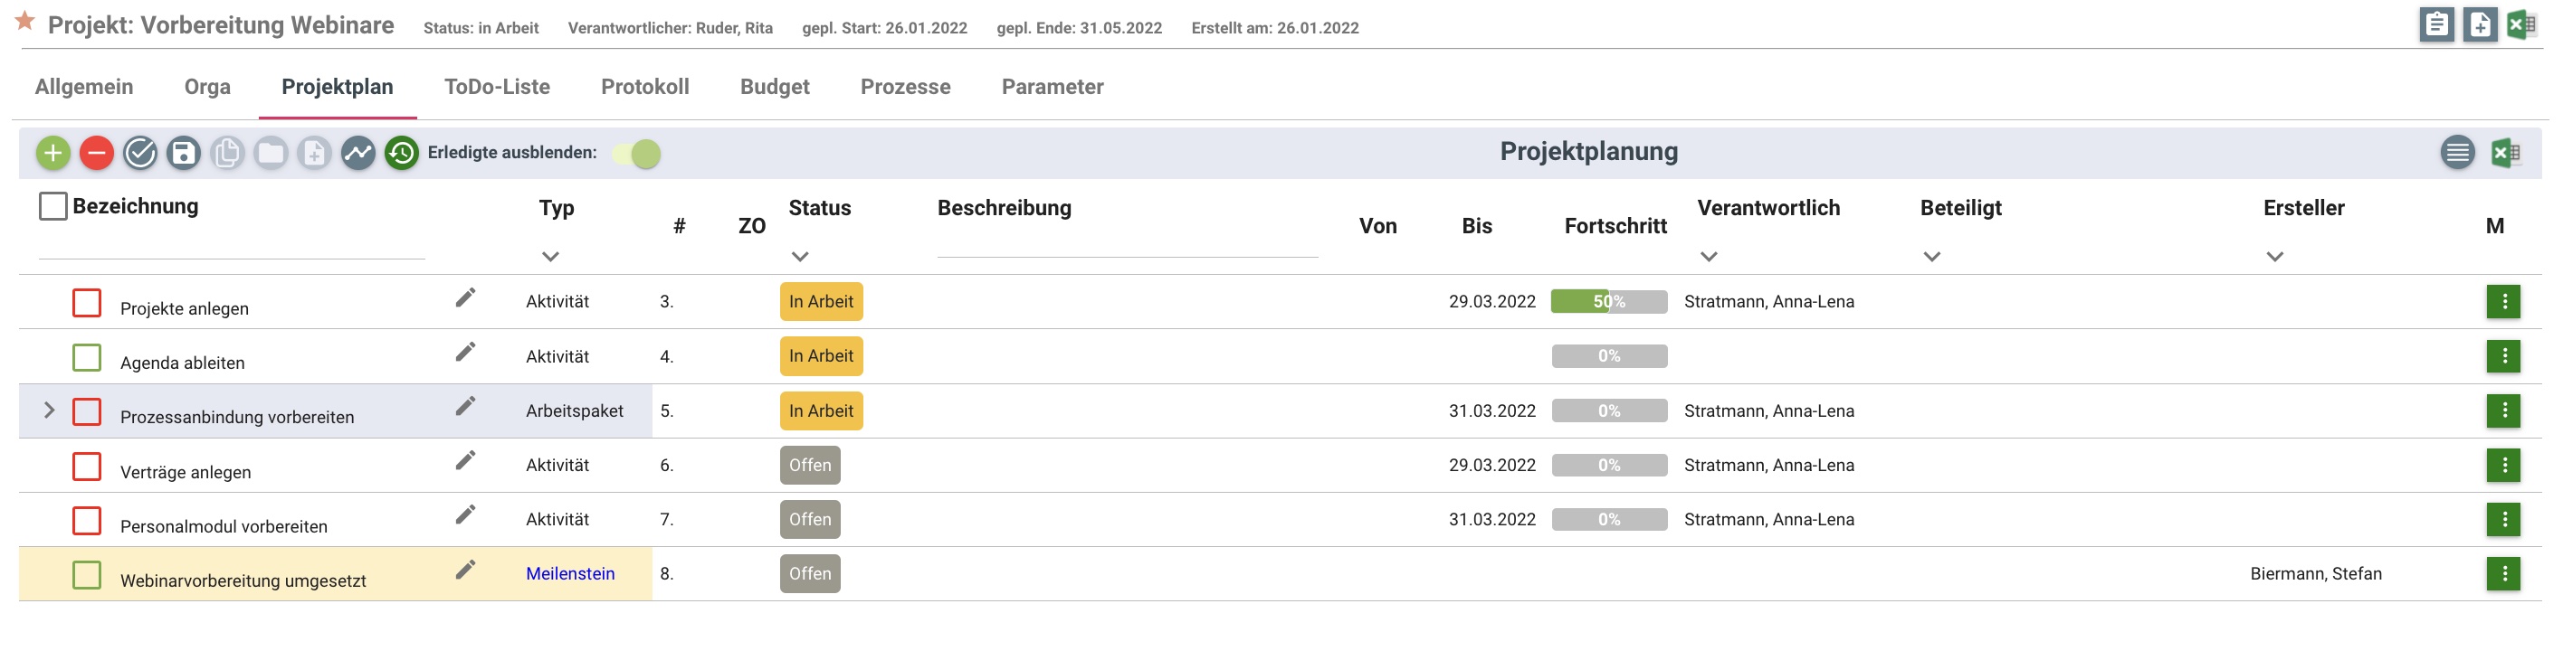Click the checkmark complete icon in toolbar
The height and width of the screenshot is (651, 2563).
[x=140, y=153]
